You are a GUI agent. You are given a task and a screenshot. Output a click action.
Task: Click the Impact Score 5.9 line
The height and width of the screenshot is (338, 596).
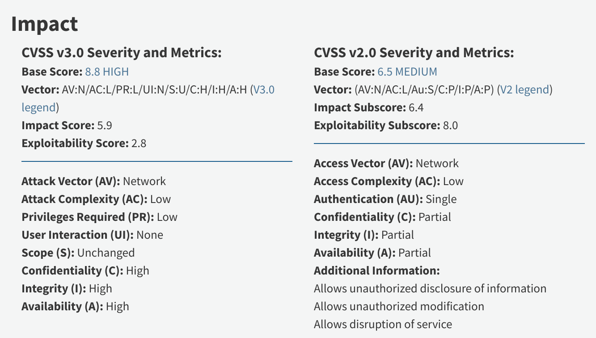pos(67,126)
